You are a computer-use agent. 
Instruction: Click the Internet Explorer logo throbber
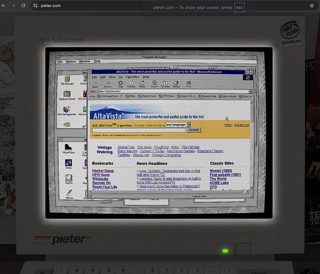point(248,77)
